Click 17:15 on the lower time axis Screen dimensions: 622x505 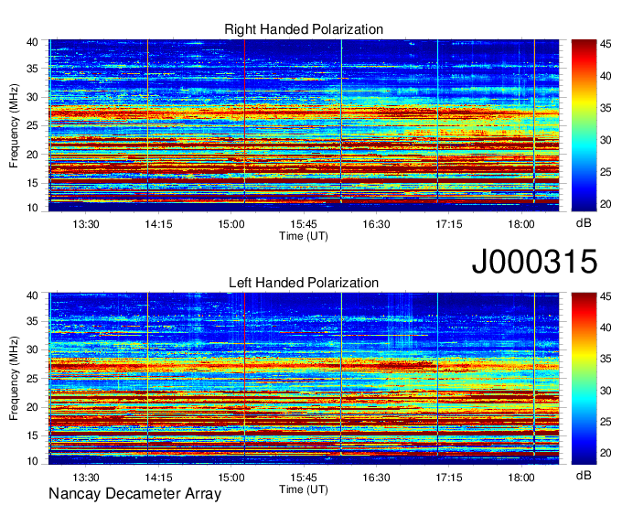(448, 478)
